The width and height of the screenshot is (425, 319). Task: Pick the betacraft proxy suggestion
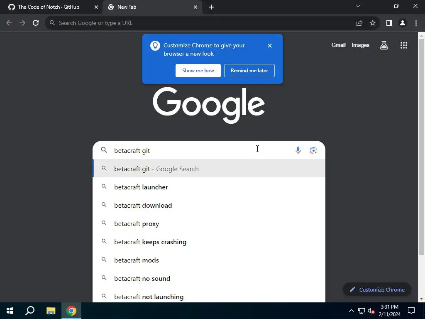[x=209, y=223]
